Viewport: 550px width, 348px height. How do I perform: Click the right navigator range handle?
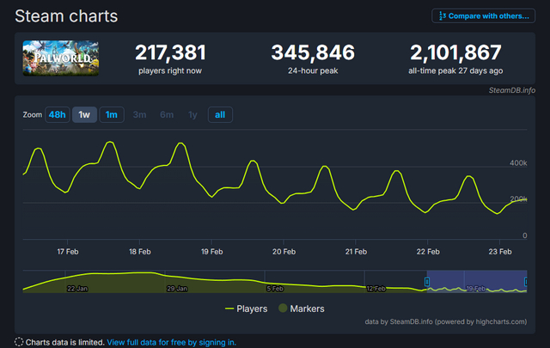(526, 282)
